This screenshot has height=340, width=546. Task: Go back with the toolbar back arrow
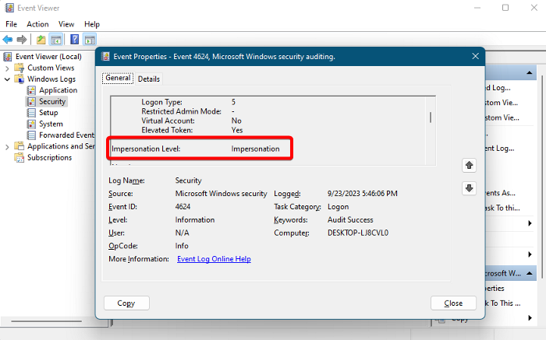pos(7,40)
